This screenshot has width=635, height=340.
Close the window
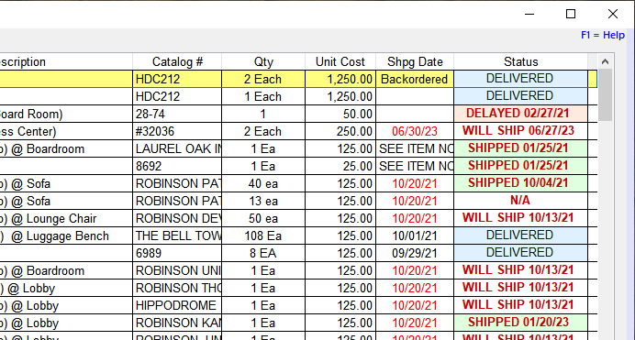pos(613,14)
